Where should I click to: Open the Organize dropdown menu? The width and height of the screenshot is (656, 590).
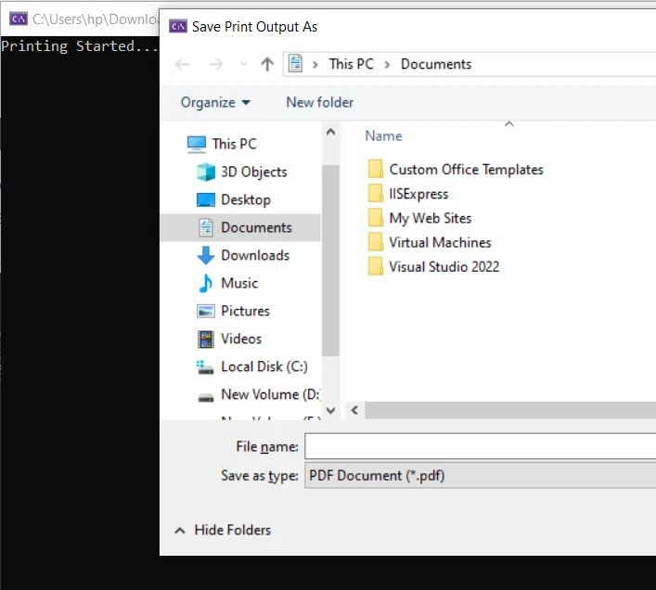click(215, 102)
